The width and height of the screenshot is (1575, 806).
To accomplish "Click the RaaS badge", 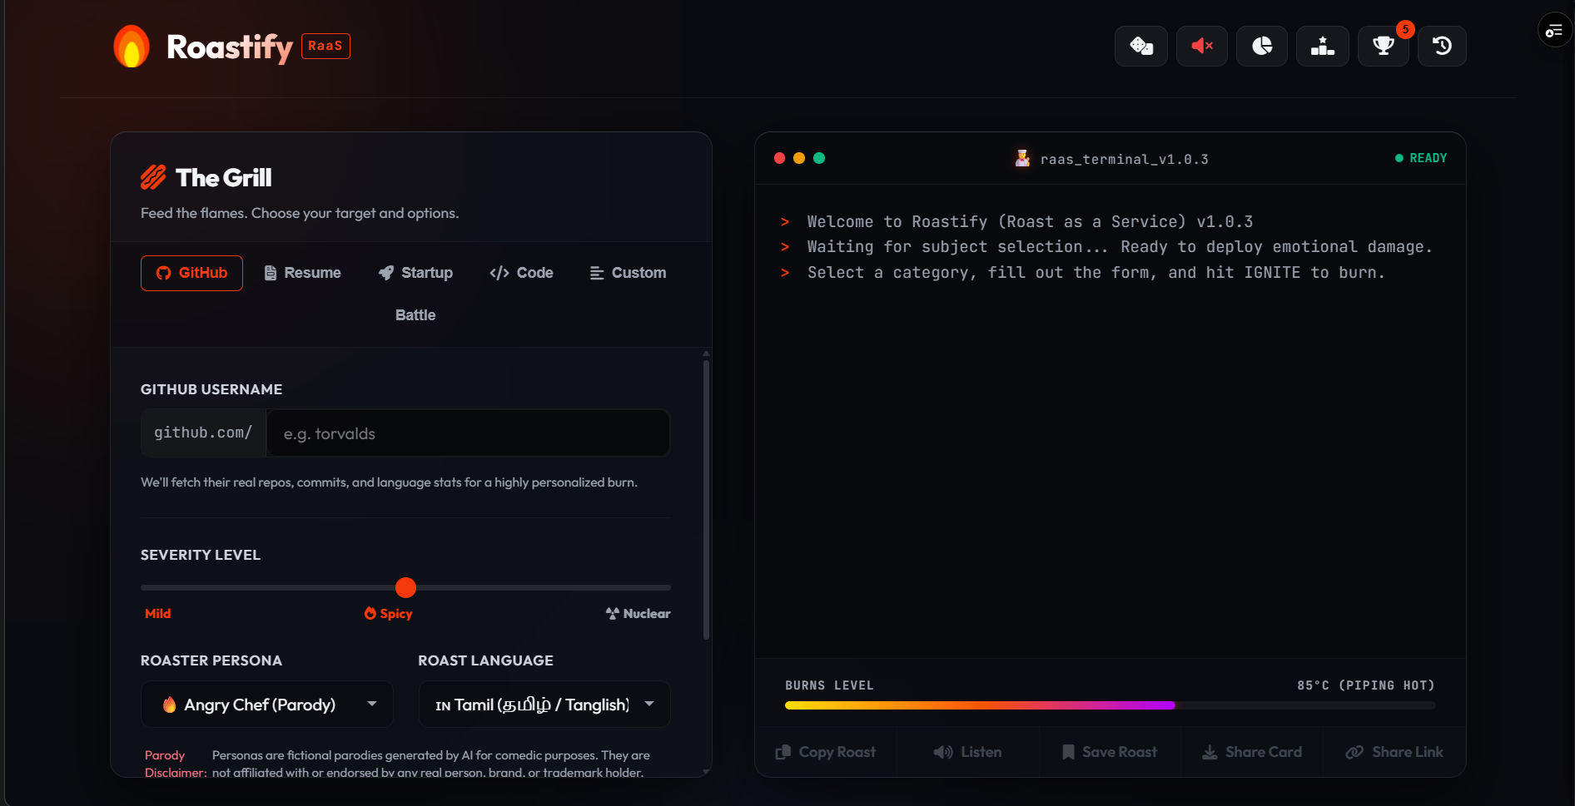I will [325, 46].
